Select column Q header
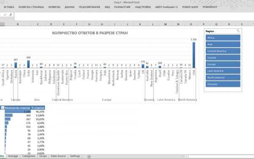The image size is (254, 159). tap(216, 24)
